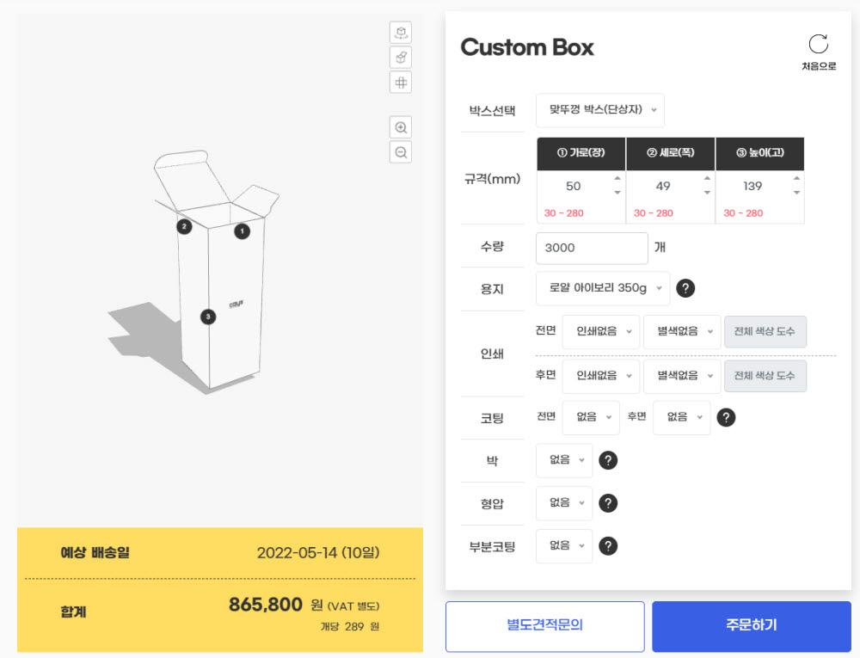Show help for 박 foil option
The width and height of the screenshot is (860, 658).
[x=608, y=460]
